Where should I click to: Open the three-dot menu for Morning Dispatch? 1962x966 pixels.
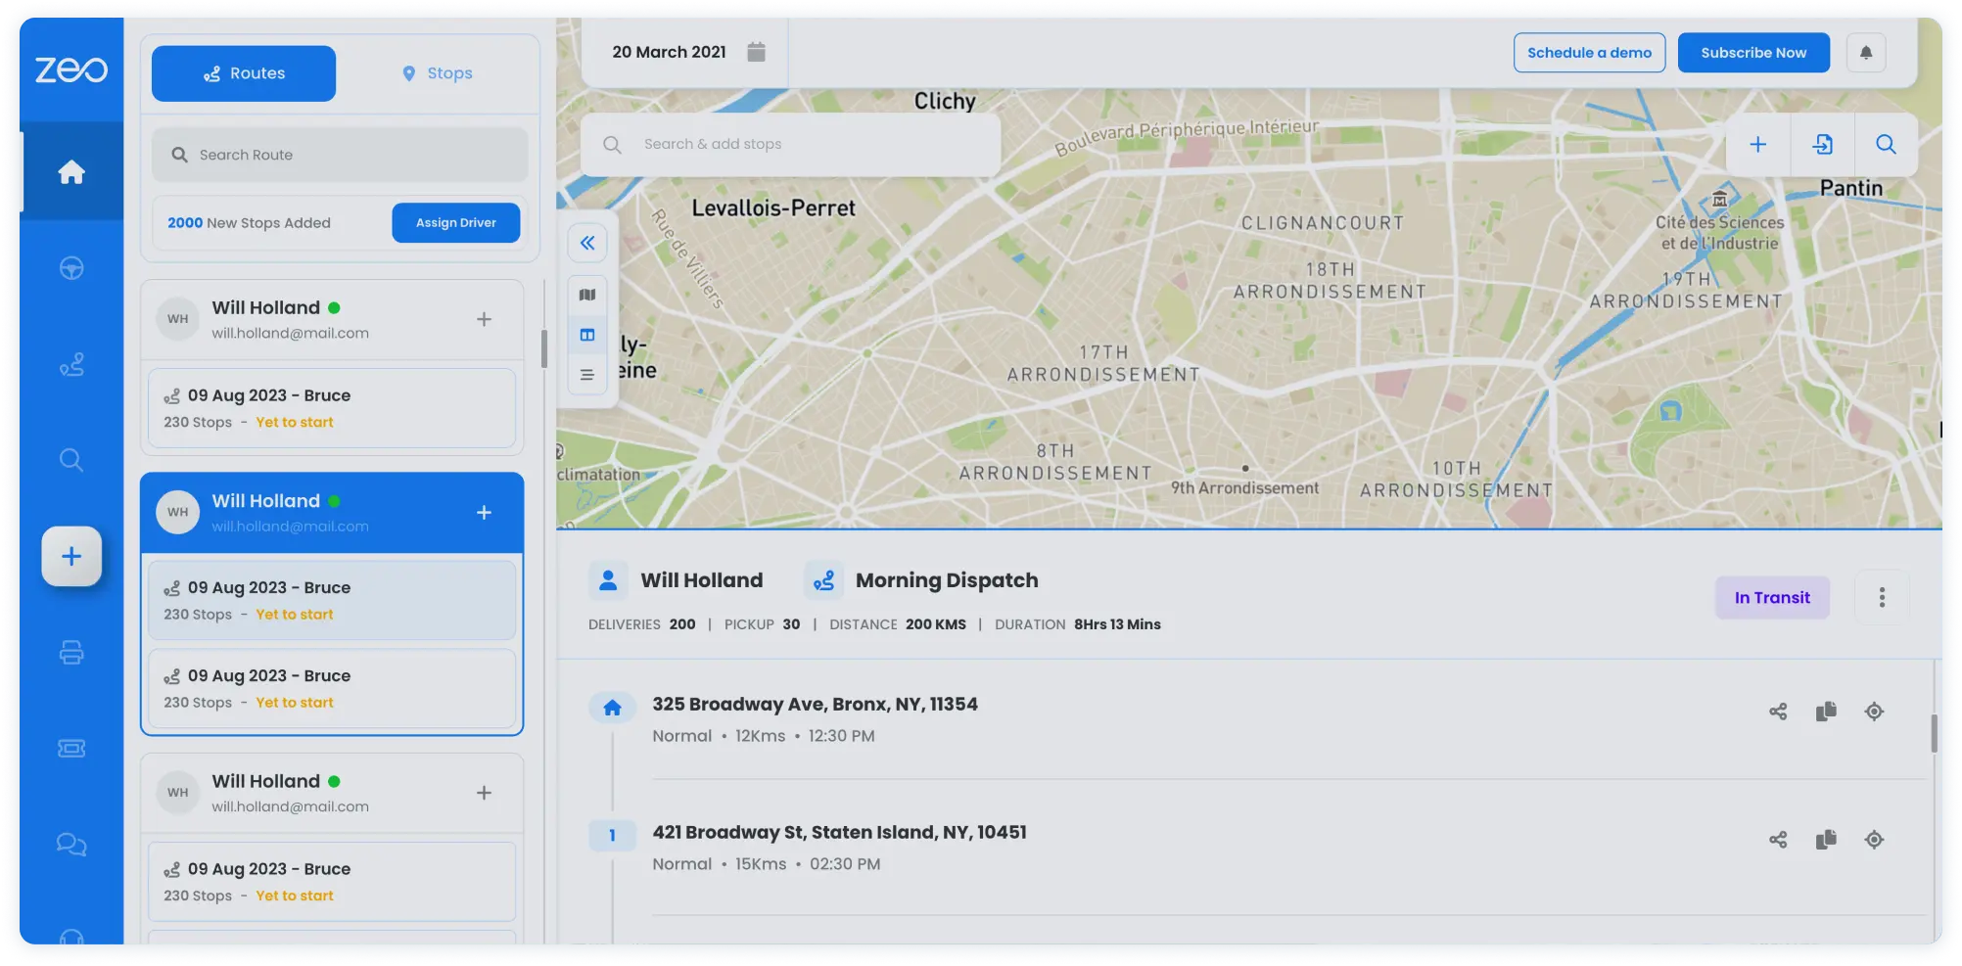tap(1881, 597)
